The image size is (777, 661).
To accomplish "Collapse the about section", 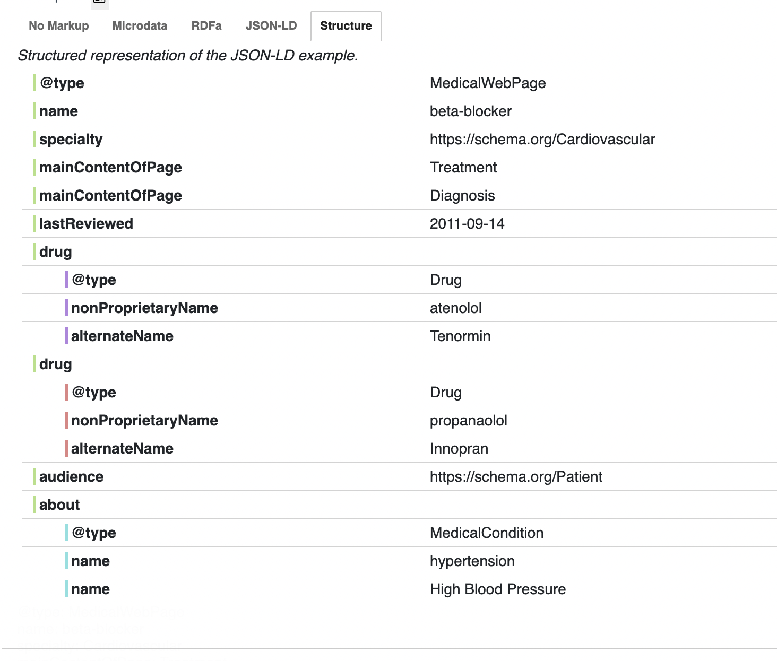I will click(58, 505).
